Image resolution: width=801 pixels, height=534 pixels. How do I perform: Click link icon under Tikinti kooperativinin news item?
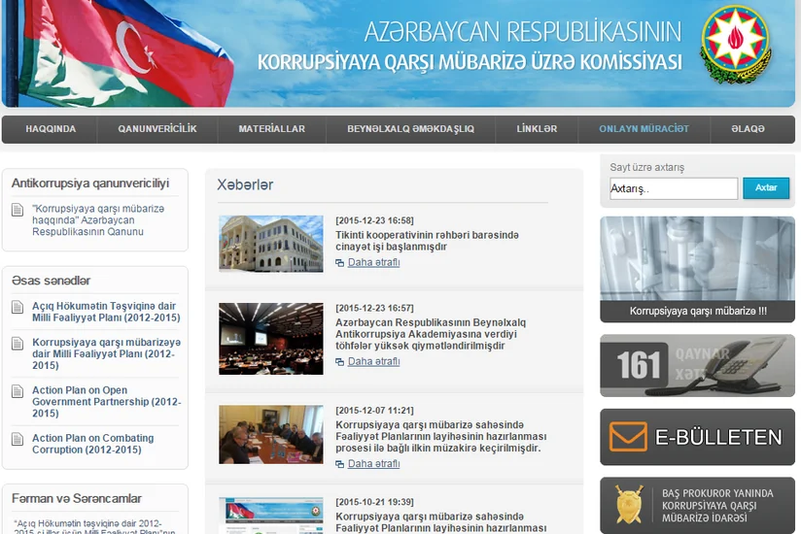[x=339, y=263]
